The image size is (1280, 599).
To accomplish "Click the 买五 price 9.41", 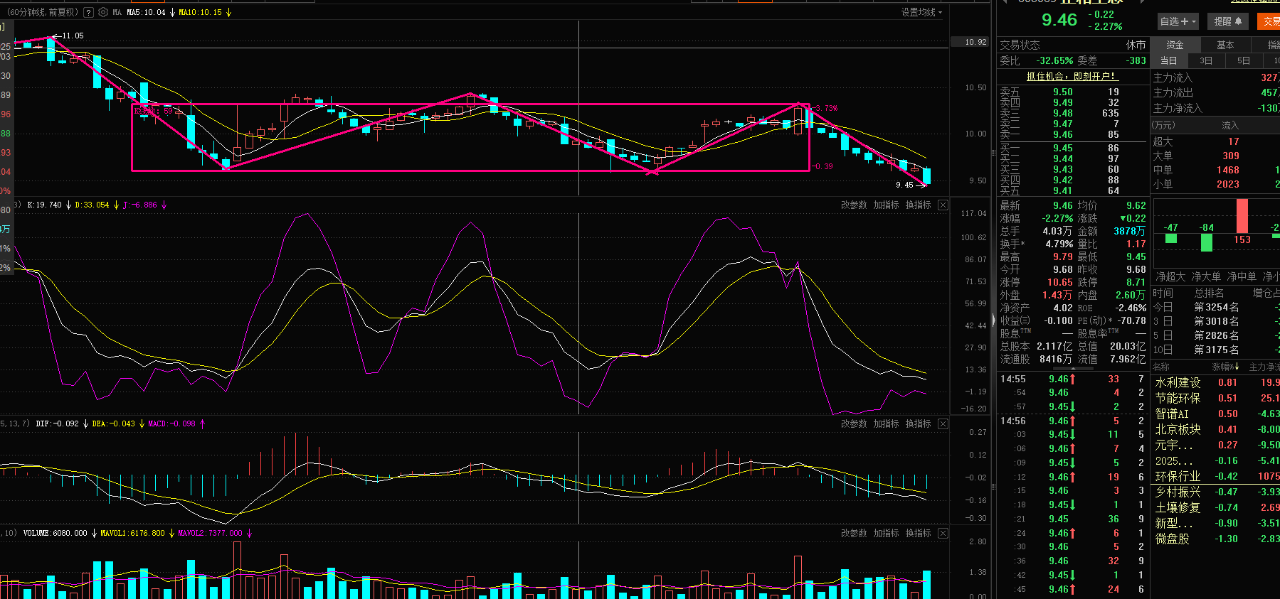I will pos(1063,190).
